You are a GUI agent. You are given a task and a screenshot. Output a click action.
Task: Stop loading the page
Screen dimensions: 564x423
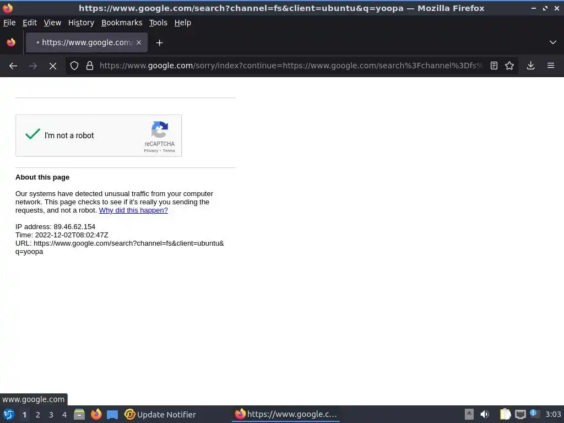click(x=52, y=66)
